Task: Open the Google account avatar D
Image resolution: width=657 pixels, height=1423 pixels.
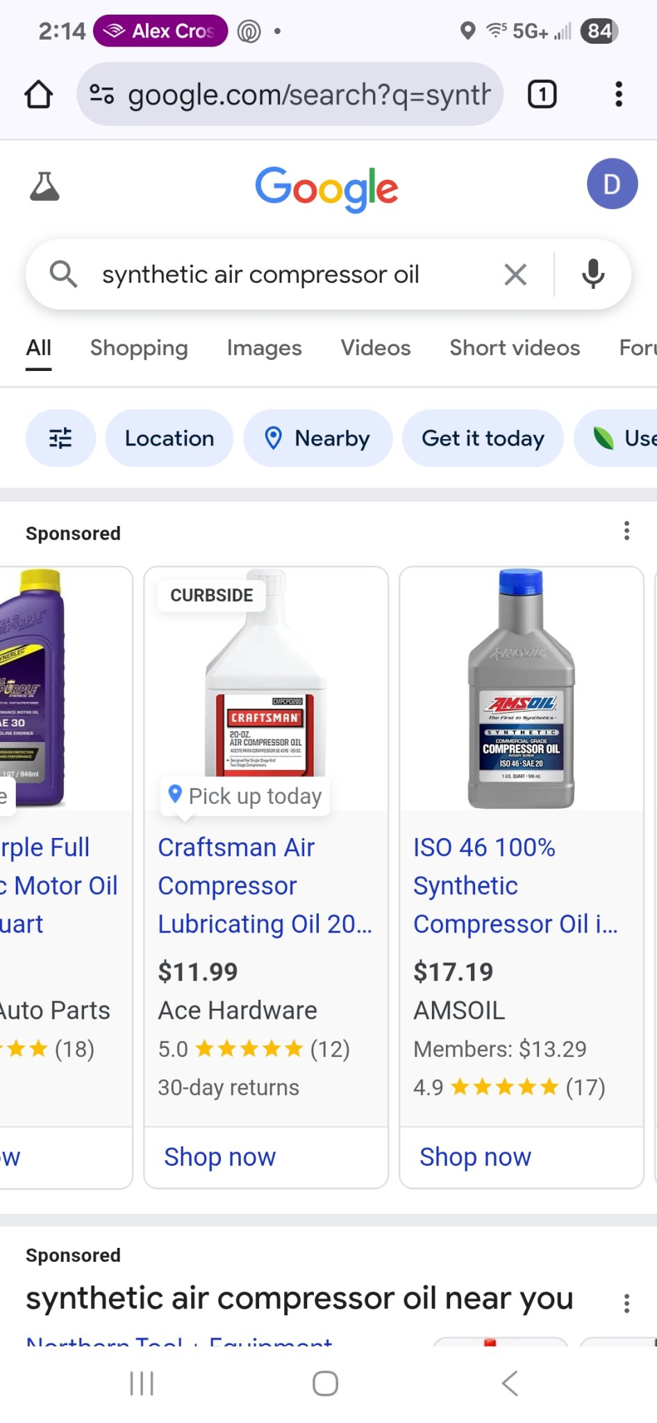Action: pyautogui.click(x=611, y=184)
